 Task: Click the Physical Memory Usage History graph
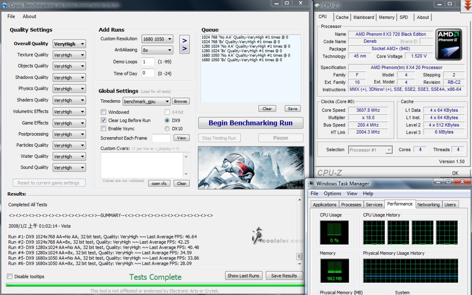(411, 271)
